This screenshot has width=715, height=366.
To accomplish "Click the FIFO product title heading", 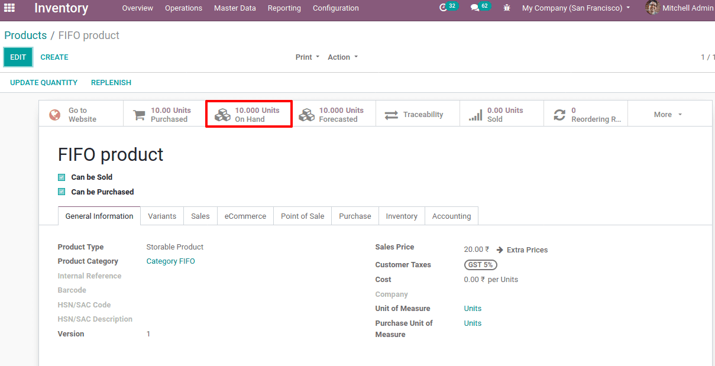I will click(111, 154).
